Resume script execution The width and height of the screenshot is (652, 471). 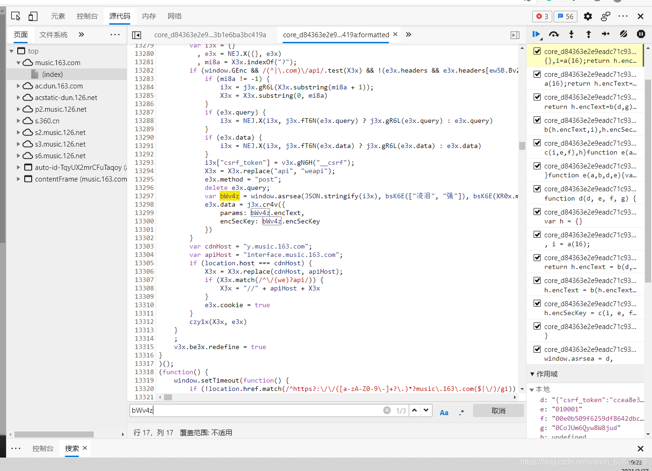536,34
